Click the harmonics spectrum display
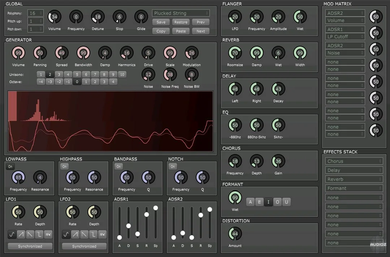Image resolution: width=390 pixels, height=257 pixels. pos(110,121)
